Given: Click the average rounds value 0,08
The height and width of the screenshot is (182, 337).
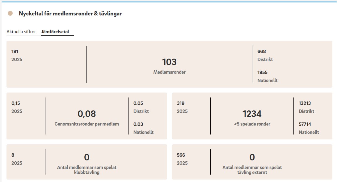Looking at the screenshot, I should 87,114.
